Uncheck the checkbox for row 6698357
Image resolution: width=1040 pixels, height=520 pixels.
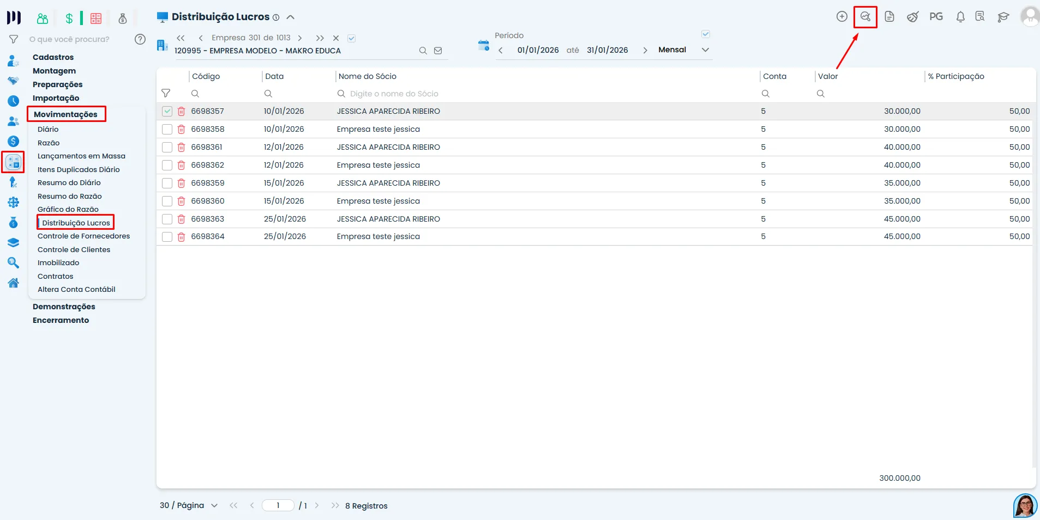click(167, 111)
